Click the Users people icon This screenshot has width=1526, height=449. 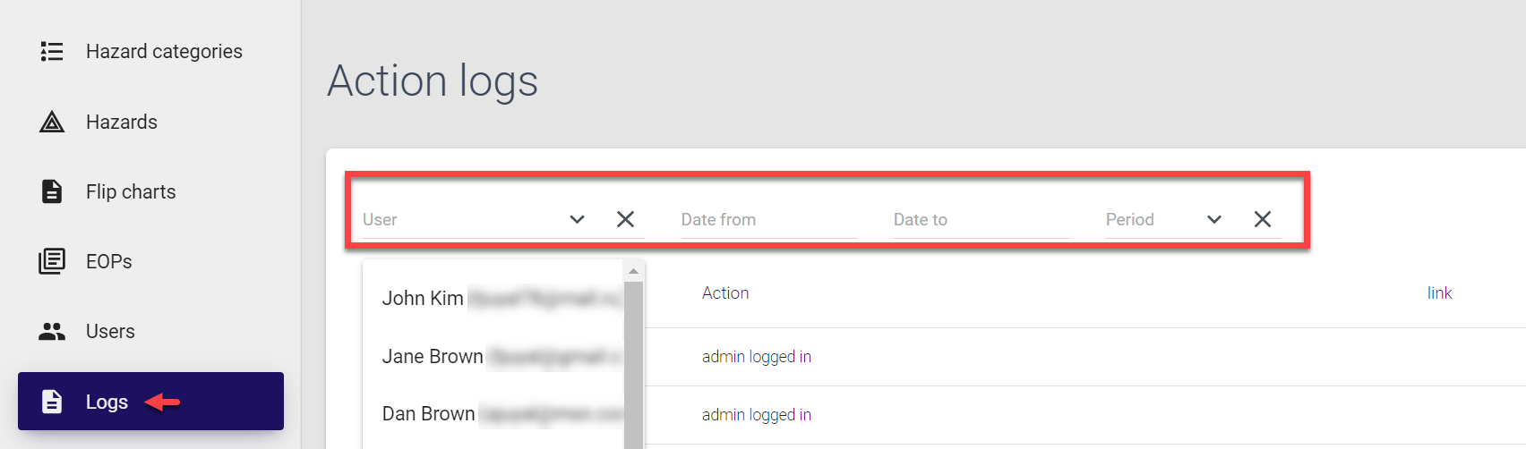point(52,331)
